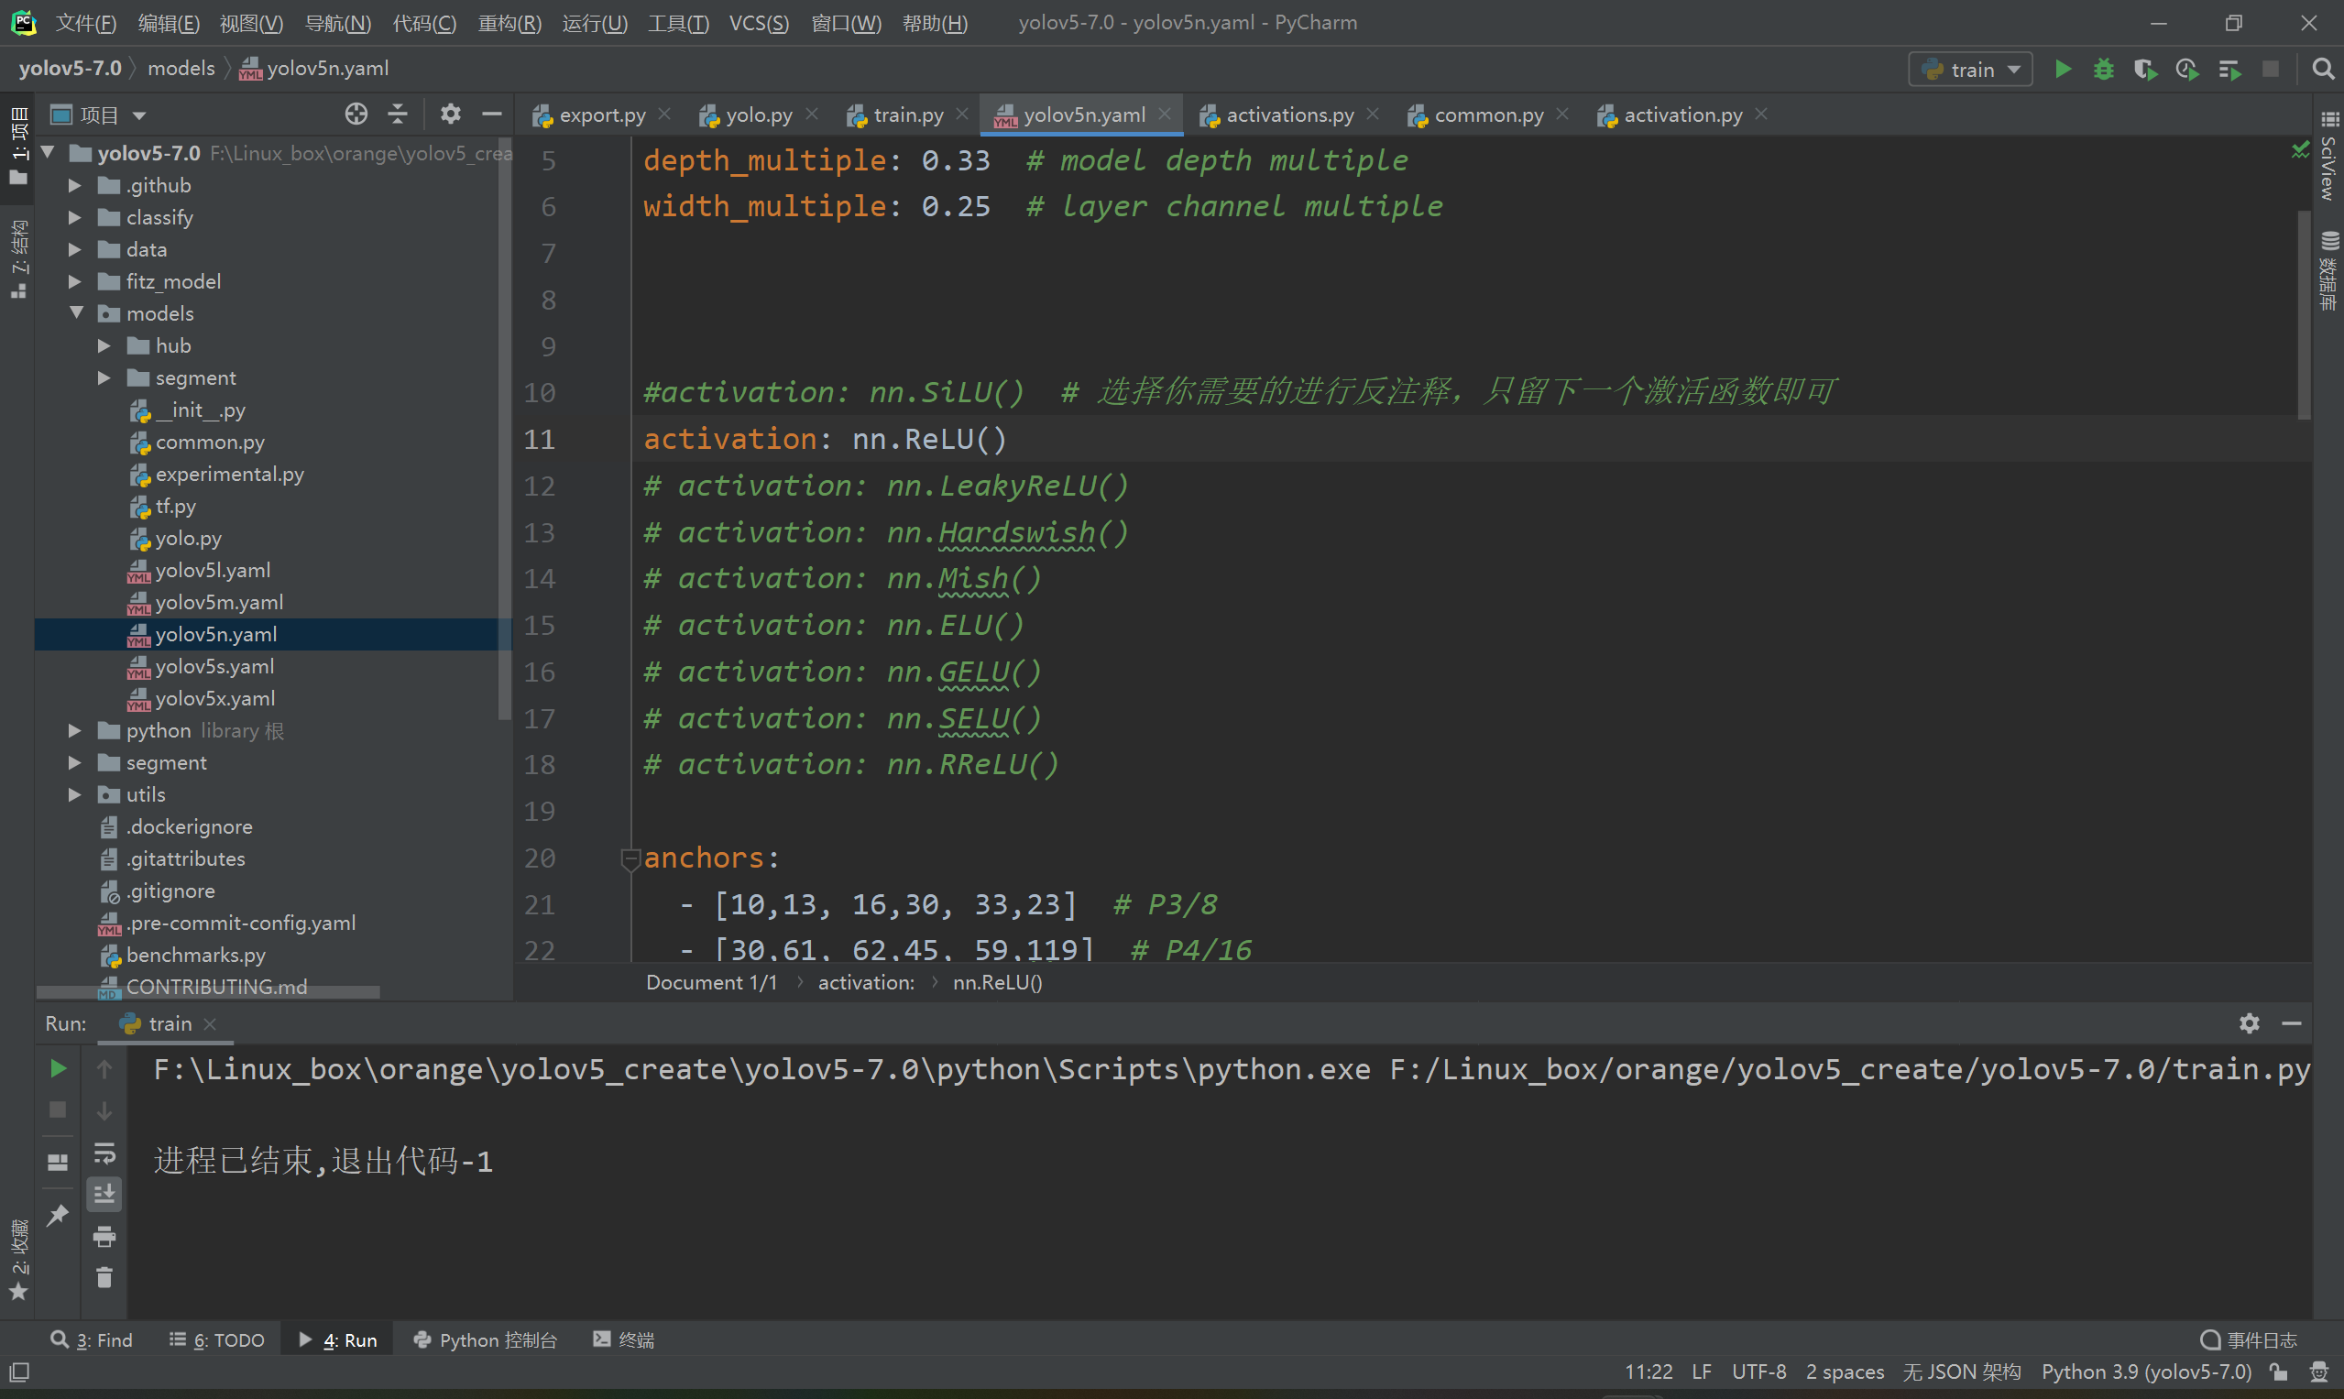This screenshot has width=2344, height=1399.
Task: Open yolov5s.yaml in the project tree
Action: click(214, 666)
